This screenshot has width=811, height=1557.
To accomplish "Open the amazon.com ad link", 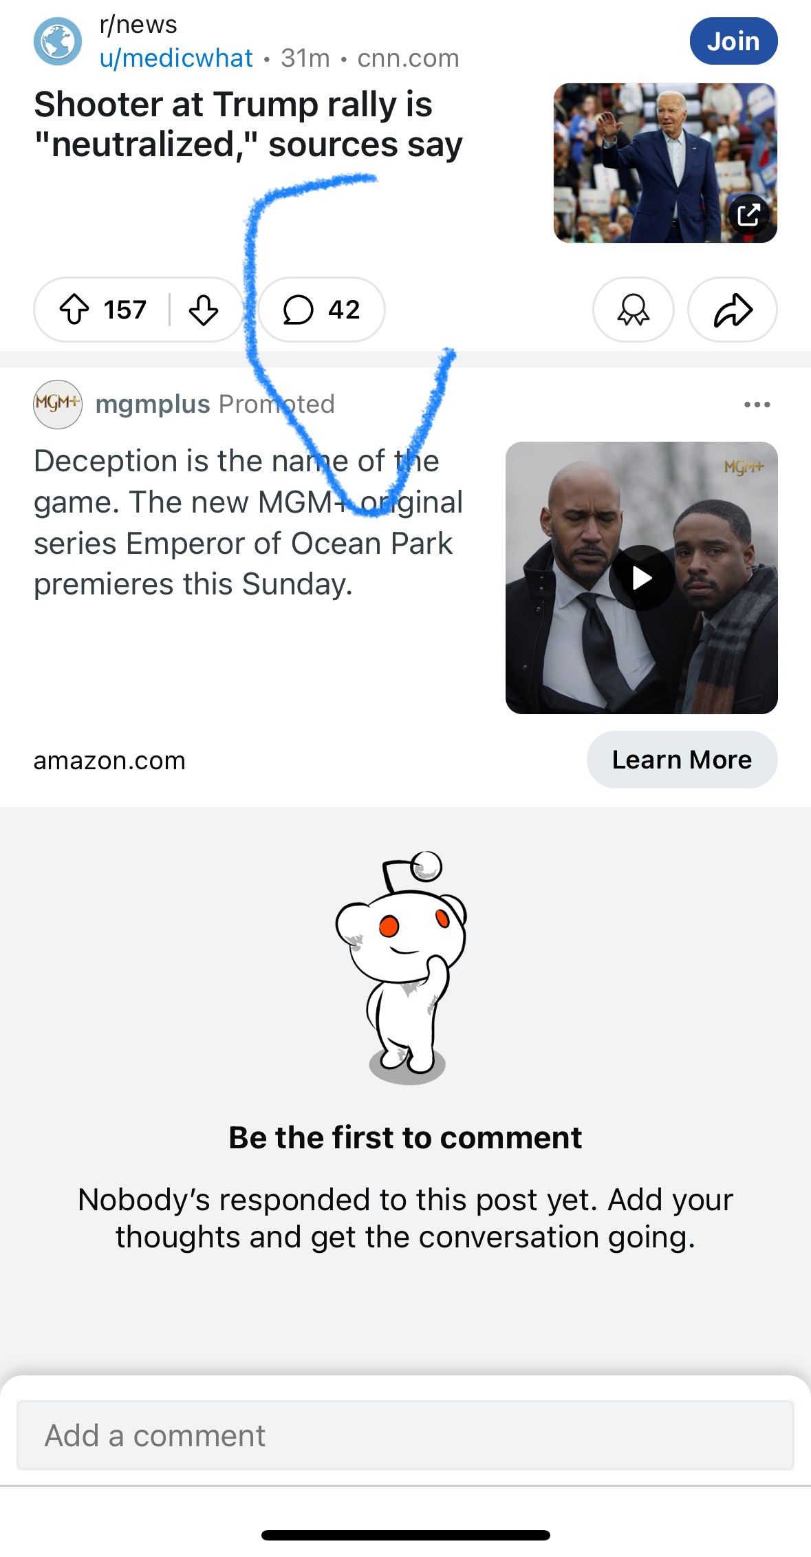I will point(109,760).
